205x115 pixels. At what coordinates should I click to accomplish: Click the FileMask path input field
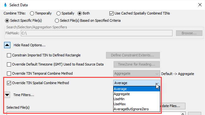(97, 33)
